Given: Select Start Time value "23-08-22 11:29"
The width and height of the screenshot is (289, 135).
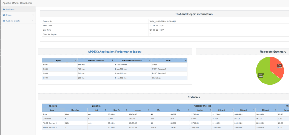Looking at the screenshot, I should point(157,26).
